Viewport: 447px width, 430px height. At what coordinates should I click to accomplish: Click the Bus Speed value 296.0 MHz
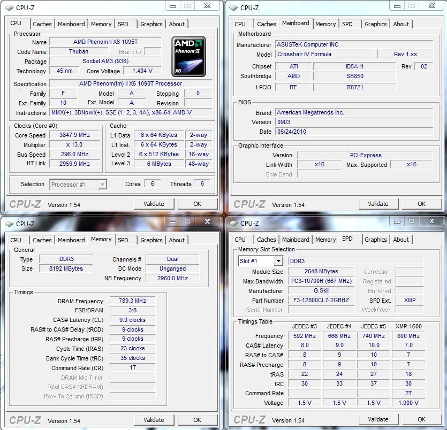click(x=75, y=154)
